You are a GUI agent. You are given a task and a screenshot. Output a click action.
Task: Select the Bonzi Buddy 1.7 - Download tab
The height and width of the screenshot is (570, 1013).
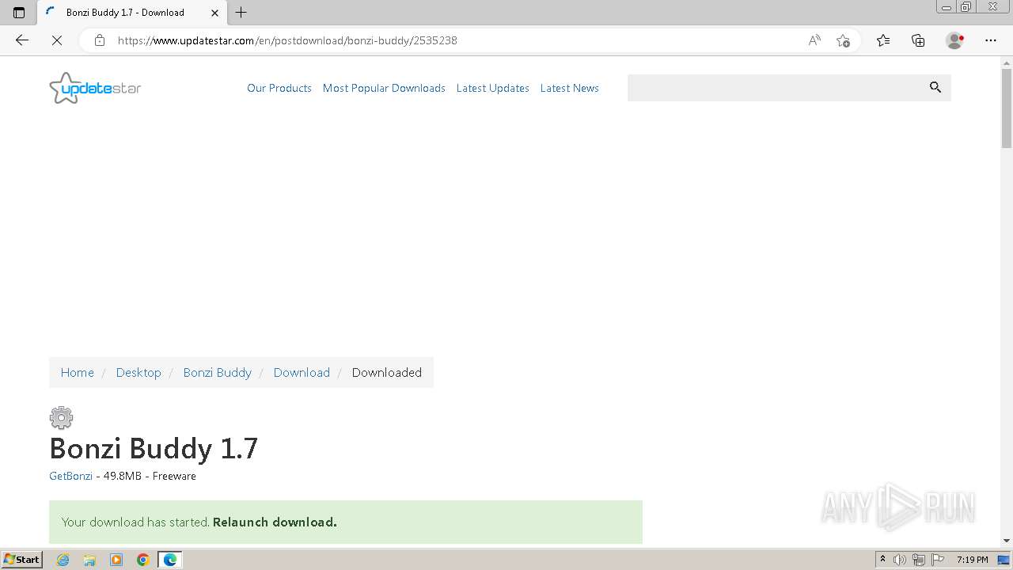131,13
